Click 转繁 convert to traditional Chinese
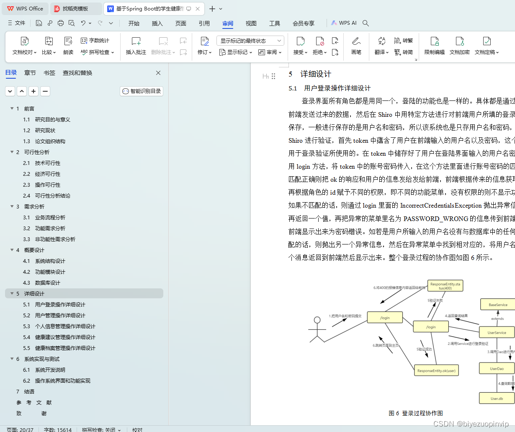515x432 pixels. click(x=404, y=41)
